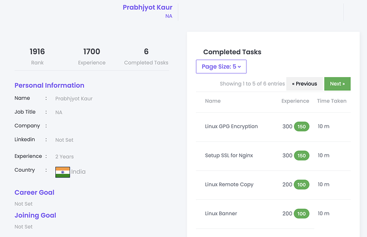
Task: Click the 100 badge for Linux Banner
Action: click(x=302, y=214)
